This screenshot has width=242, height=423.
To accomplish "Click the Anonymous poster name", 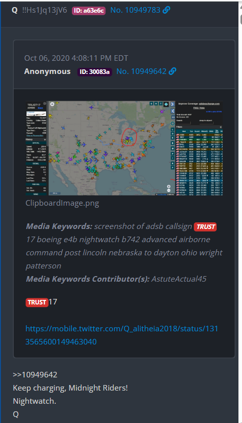I will point(47,71).
